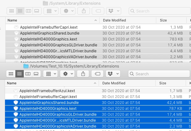Open Dropbox menu in top window toolbar
This screenshot has width=191, height=131.
114,11
